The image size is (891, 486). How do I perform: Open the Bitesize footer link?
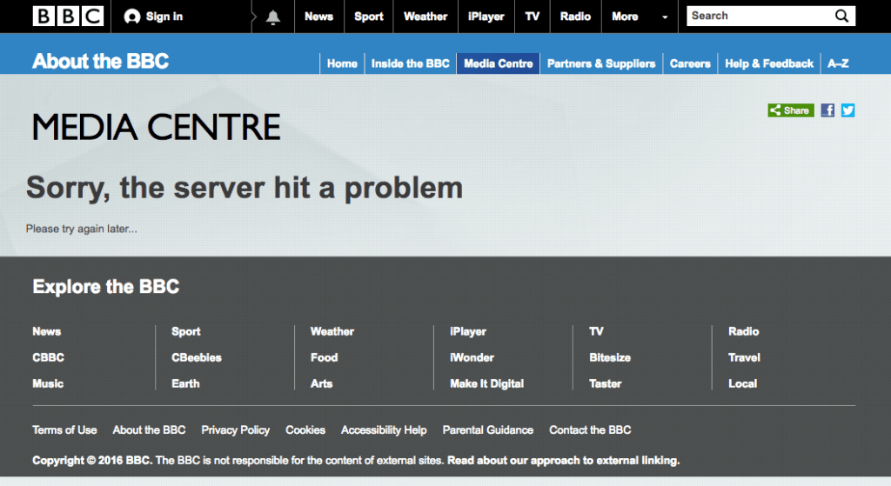click(610, 357)
